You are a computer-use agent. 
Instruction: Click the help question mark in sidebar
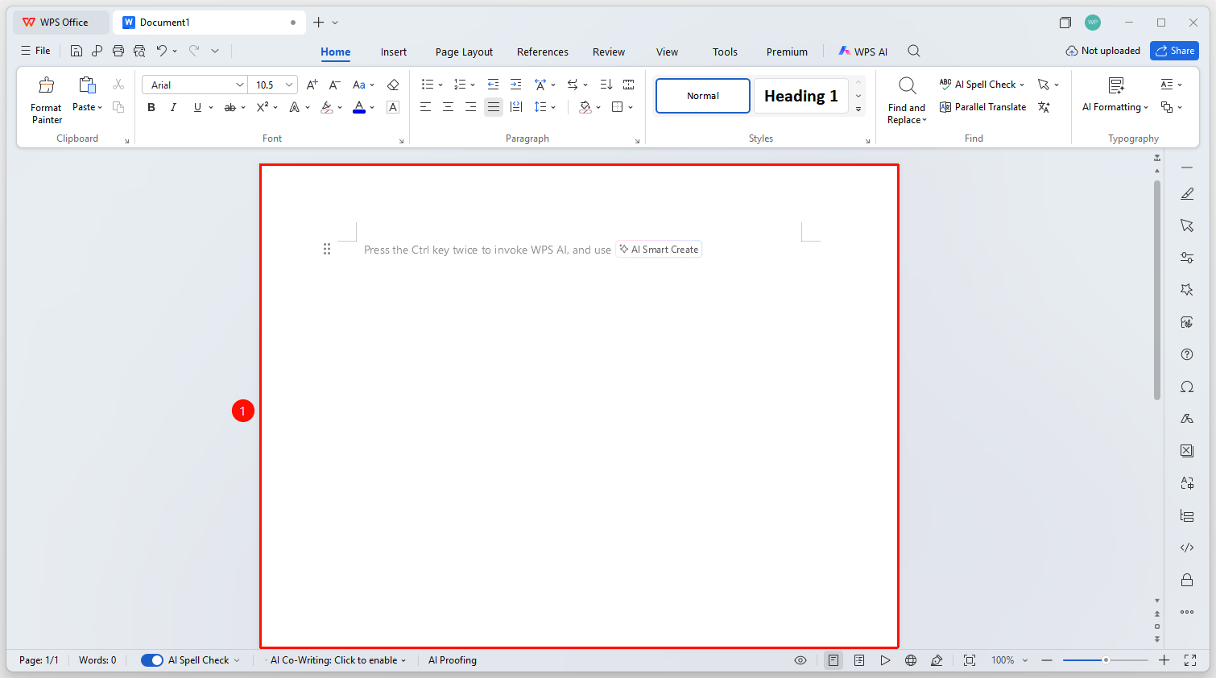1187,354
